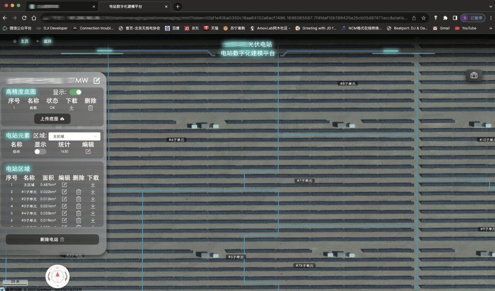Bookmark this page with the star icon
The image size is (495, 291).
424,18
